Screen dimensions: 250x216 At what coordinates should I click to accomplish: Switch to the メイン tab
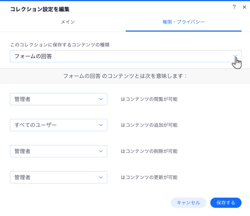point(68,22)
